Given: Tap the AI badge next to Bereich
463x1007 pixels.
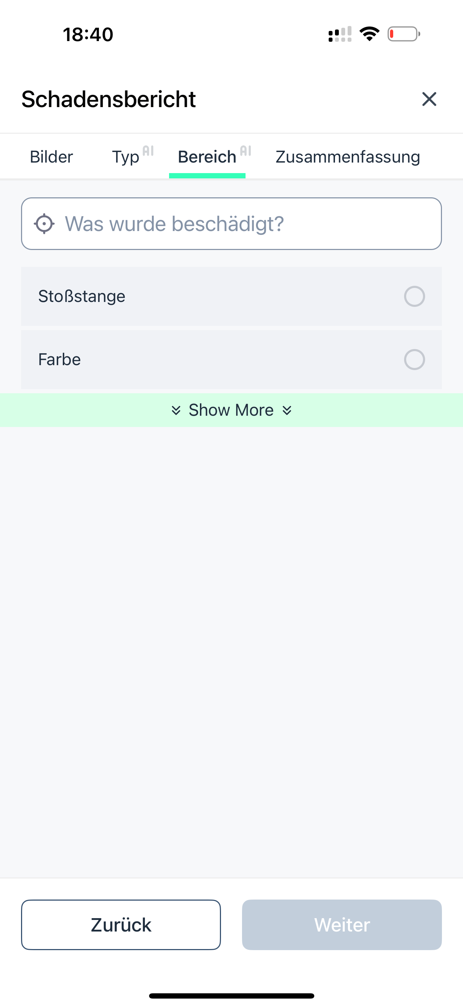Looking at the screenshot, I should point(246,151).
